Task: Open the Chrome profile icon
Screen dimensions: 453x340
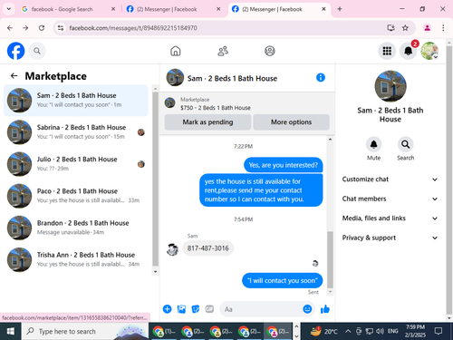Action: pyautogui.click(x=427, y=28)
